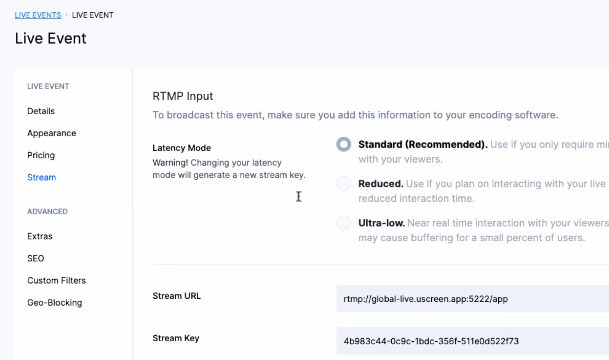Select the Standard (Recommended) latency radio button

tap(344, 145)
